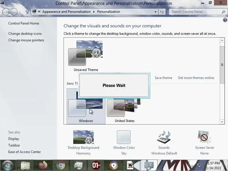
Task: Open the 01net taskbar application
Action: point(96,166)
